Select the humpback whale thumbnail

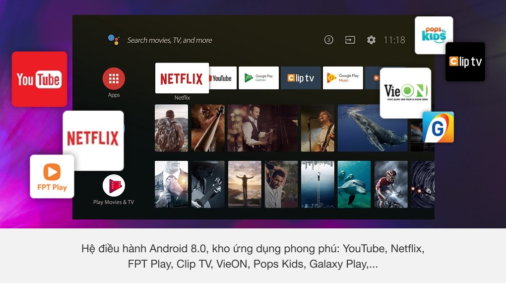[373, 128]
